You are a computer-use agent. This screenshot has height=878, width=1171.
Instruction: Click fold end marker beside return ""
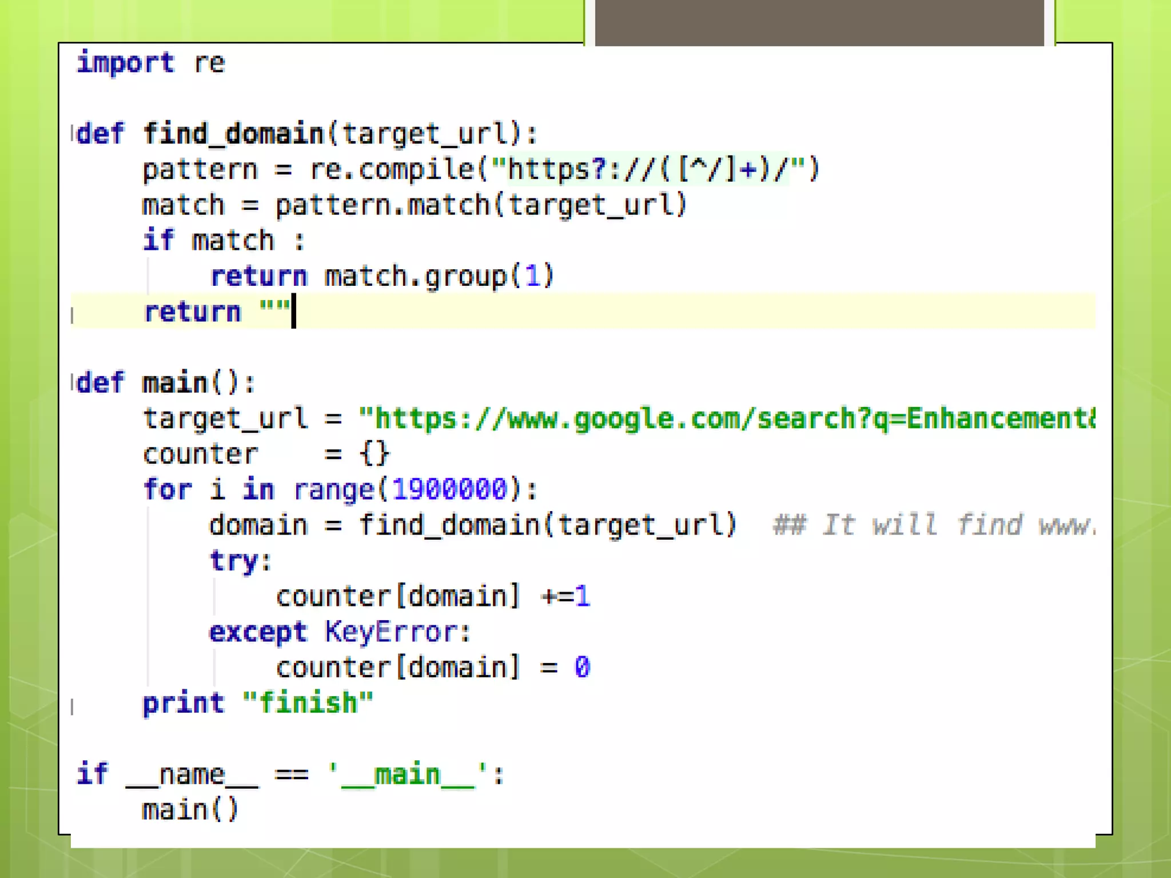tap(73, 314)
